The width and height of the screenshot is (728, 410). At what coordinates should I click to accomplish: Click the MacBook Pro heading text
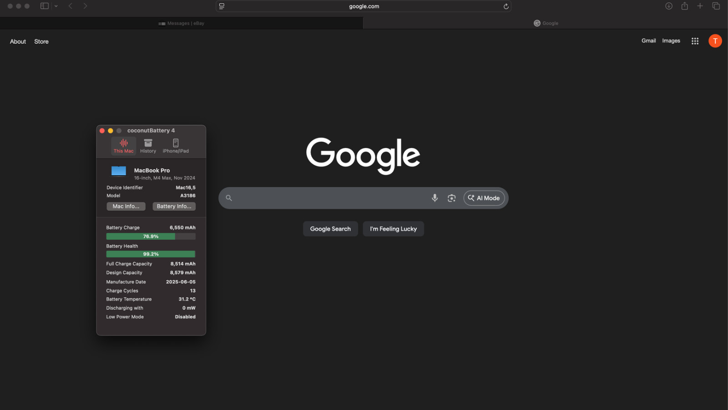(x=152, y=171)
